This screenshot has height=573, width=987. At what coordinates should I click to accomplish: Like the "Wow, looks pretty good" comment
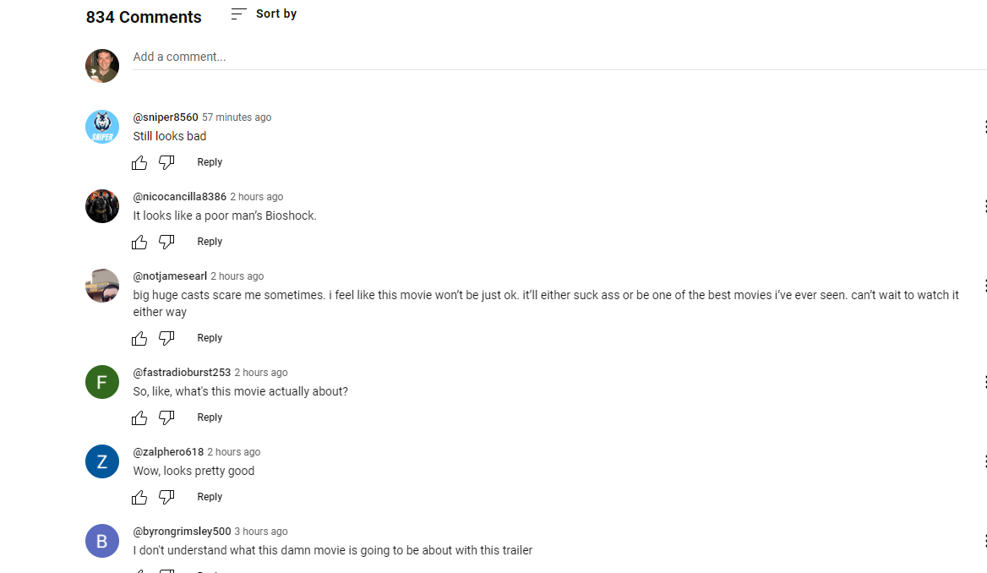point(139,498)
